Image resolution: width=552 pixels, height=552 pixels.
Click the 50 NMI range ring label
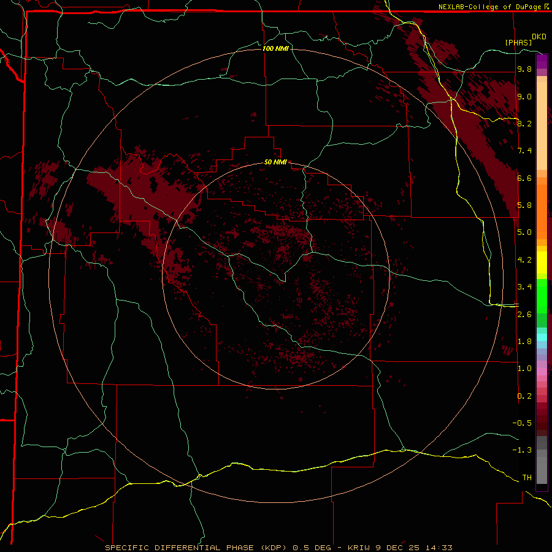[x=275, y=162]
